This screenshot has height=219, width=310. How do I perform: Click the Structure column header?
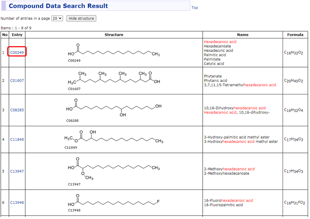[x=114, y=35]
